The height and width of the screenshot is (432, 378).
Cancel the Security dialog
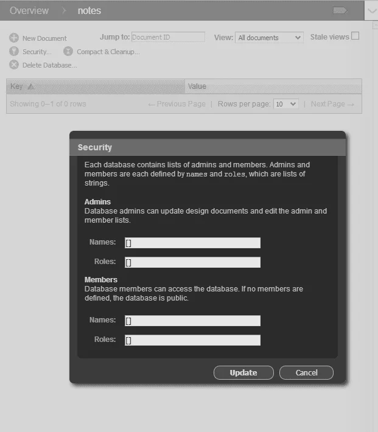(x=306, y=372)
